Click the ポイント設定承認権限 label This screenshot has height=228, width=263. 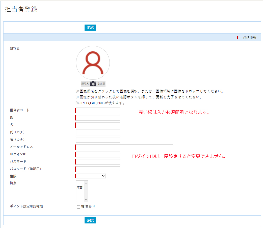tap(26, 206)
